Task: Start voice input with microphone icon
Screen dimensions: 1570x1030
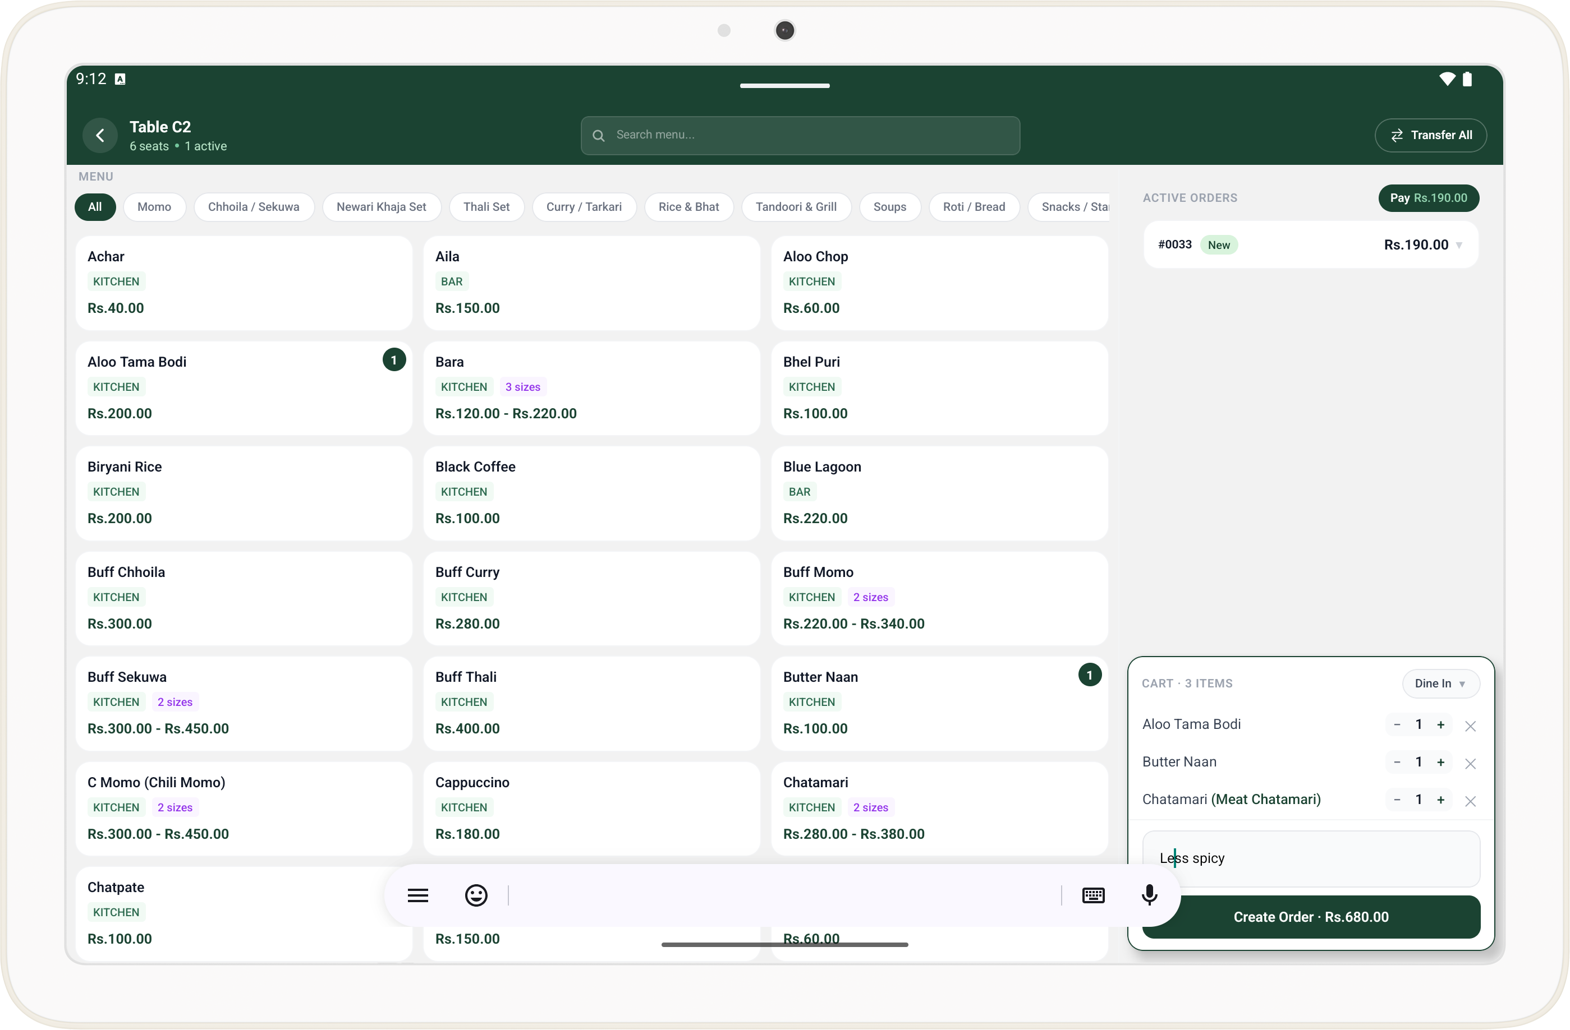Action: click(x=1149, y=895)
